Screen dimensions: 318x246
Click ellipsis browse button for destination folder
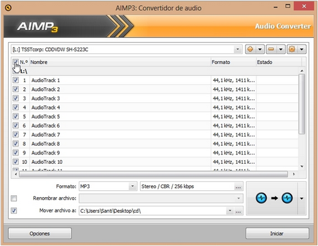point(238,211)
